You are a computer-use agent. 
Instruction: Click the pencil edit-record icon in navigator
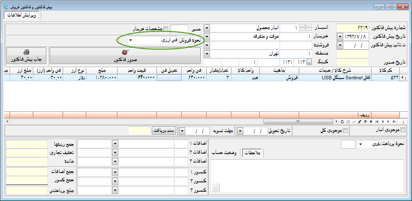coord(359,122)
